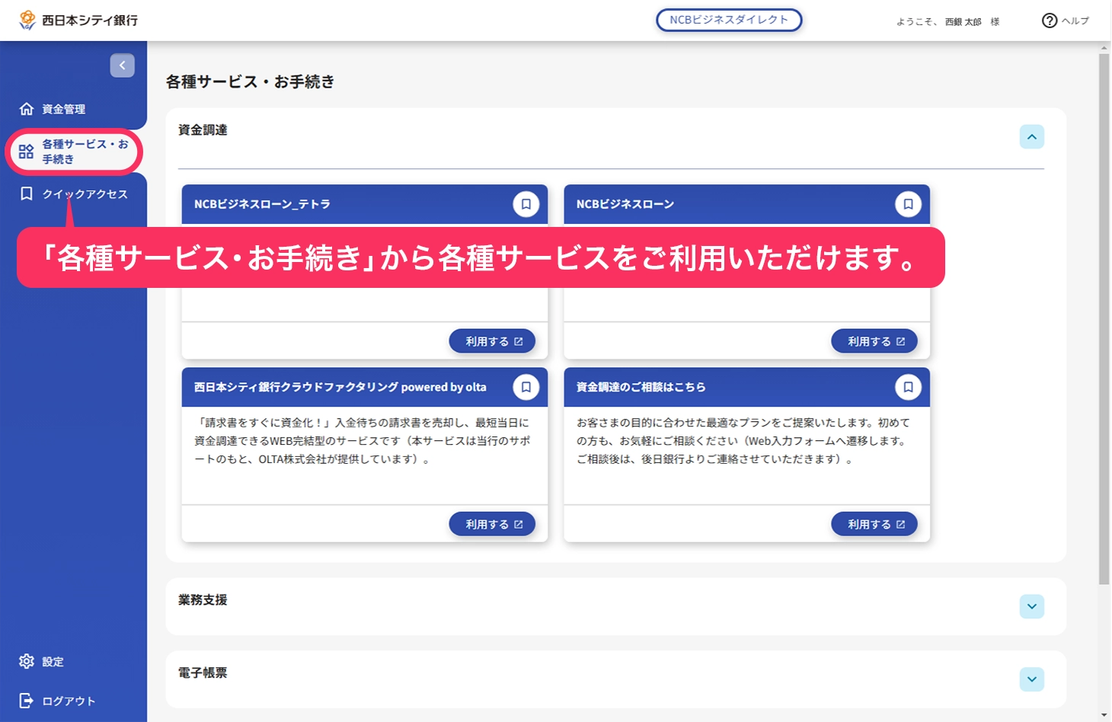Expand the 電子帳票 section
The height and width of the screenshot is (722, 1112).
pos(1032,679)
